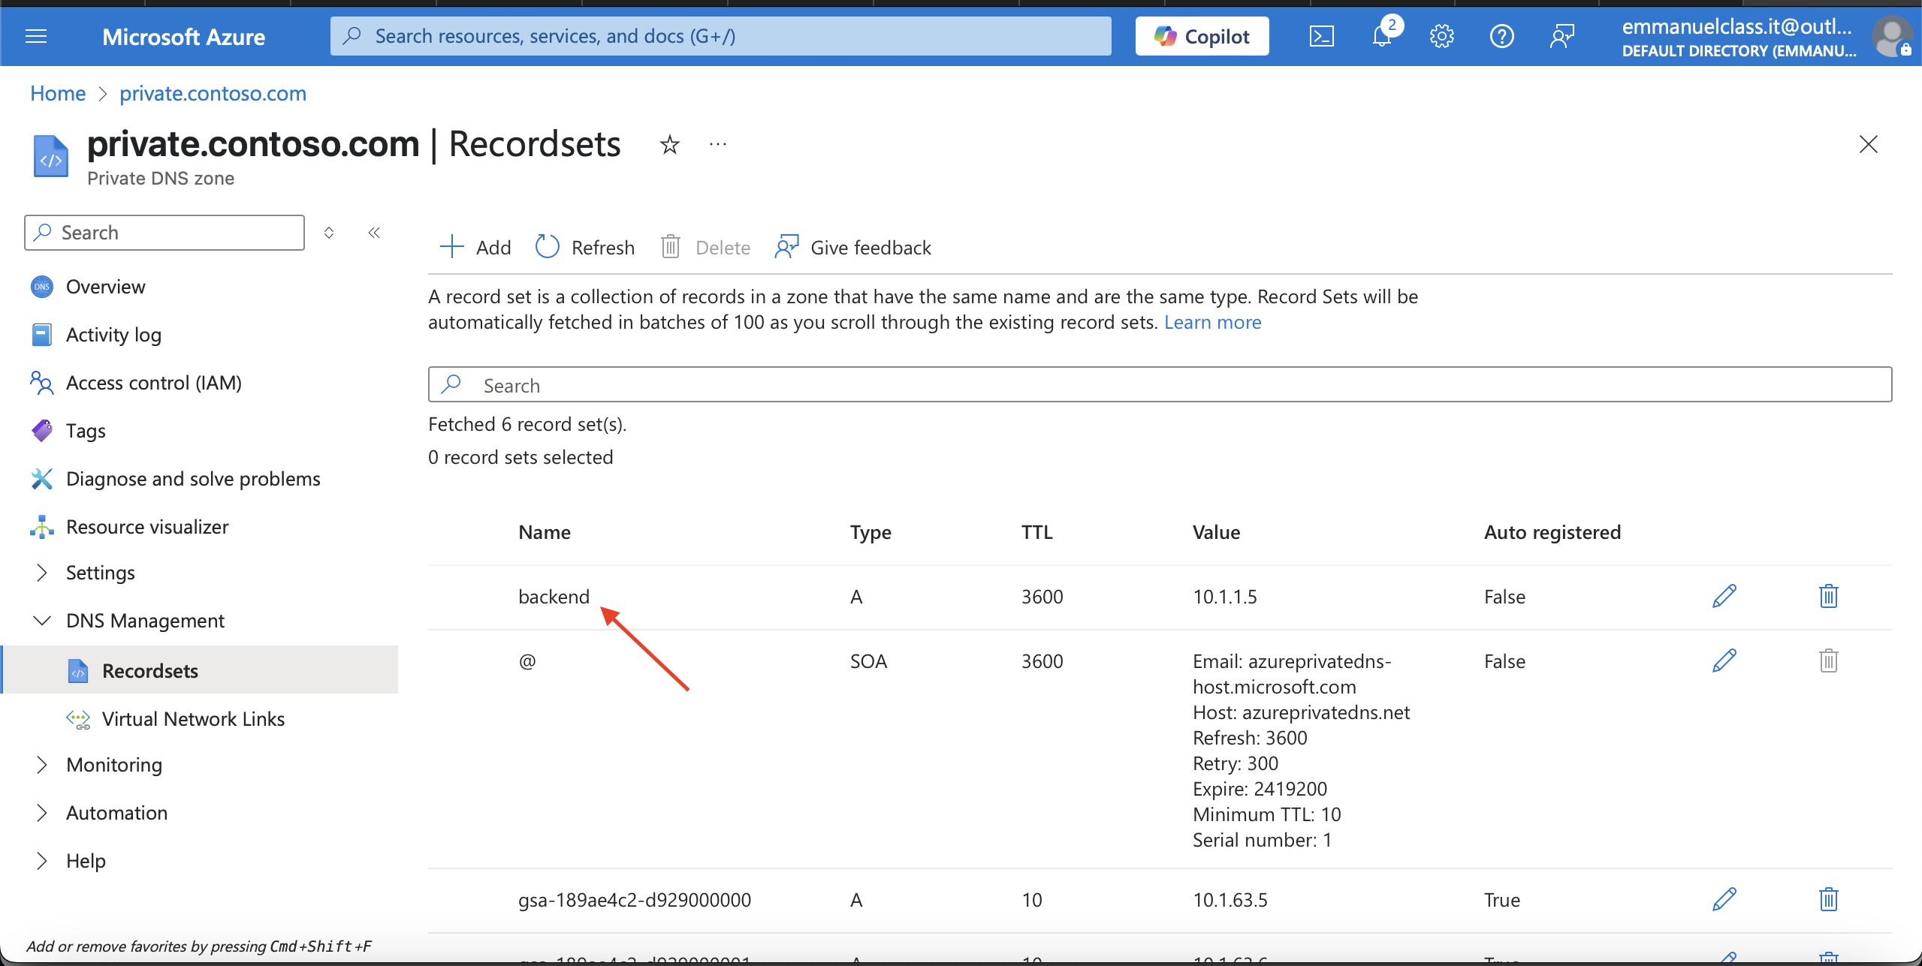Screen dimensions: 1922x966
Task: Click the expand/collapse all menu groups icon
Action: [x=329, y=233]
